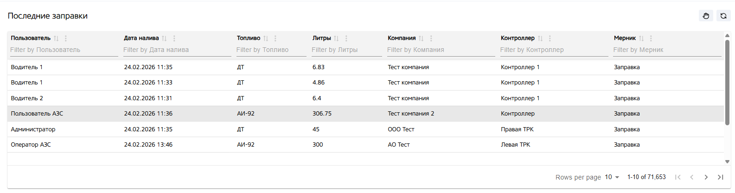Jump to last page of table
735x193 pixels.
720,177
